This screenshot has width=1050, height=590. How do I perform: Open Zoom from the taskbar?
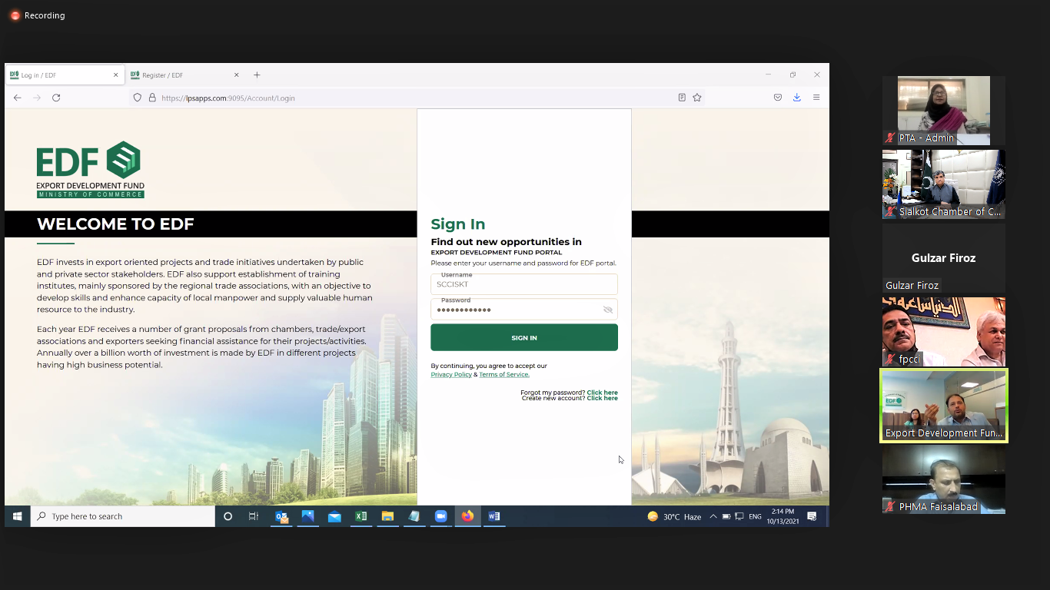click(x=441, y=516)
